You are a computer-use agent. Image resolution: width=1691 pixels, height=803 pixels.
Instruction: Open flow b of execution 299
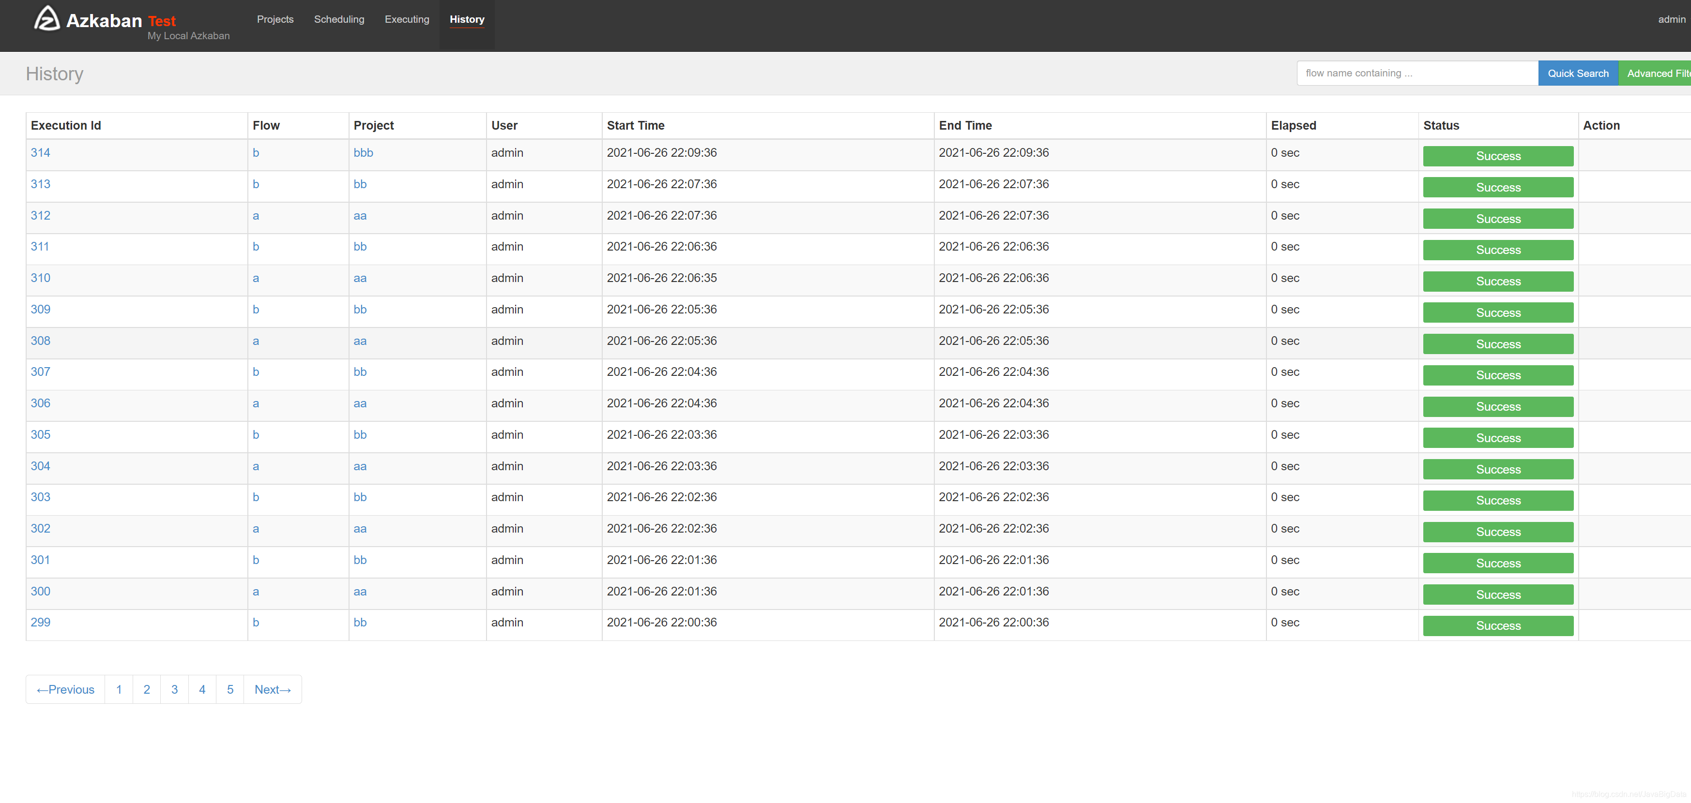[255, 623]
